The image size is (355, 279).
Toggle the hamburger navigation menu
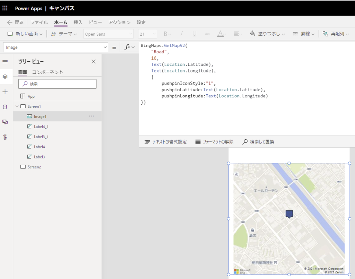pyautogui.click(x=5, y=62)
